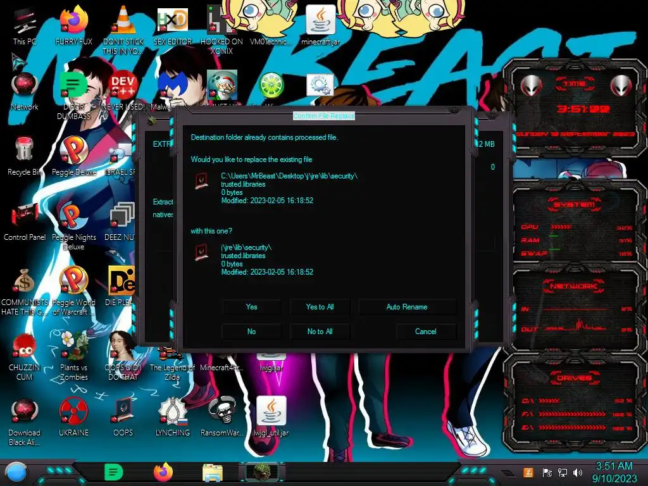This screenshot has height=486, width=648.
Task: Open the green lime desktop icon
Action: point(271,85)
